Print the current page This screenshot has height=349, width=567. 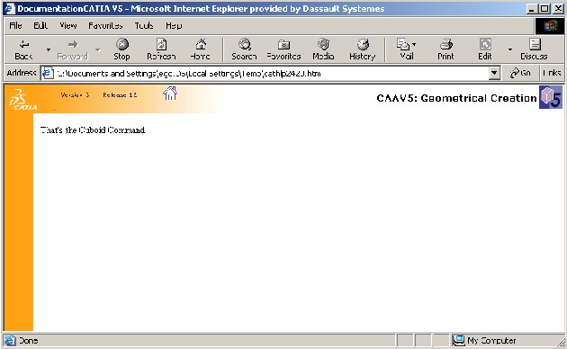(445, 49)
